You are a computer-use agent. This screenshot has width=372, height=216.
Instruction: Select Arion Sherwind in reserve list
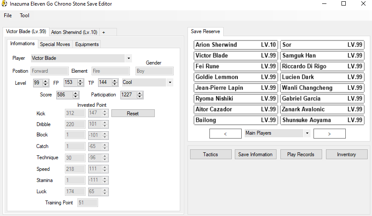[236, 45]
